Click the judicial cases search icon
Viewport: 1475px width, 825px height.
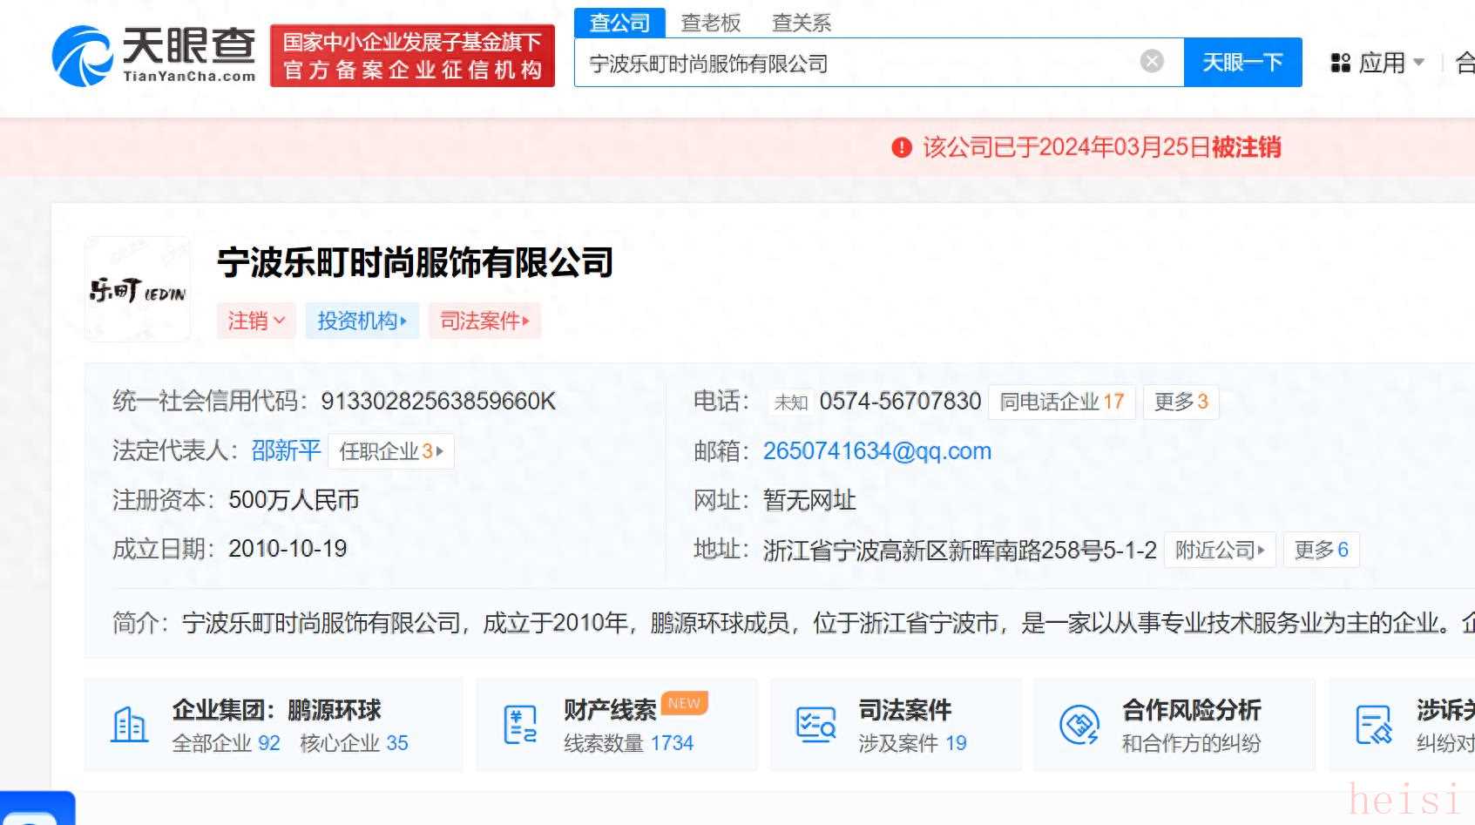coord(815,725)
